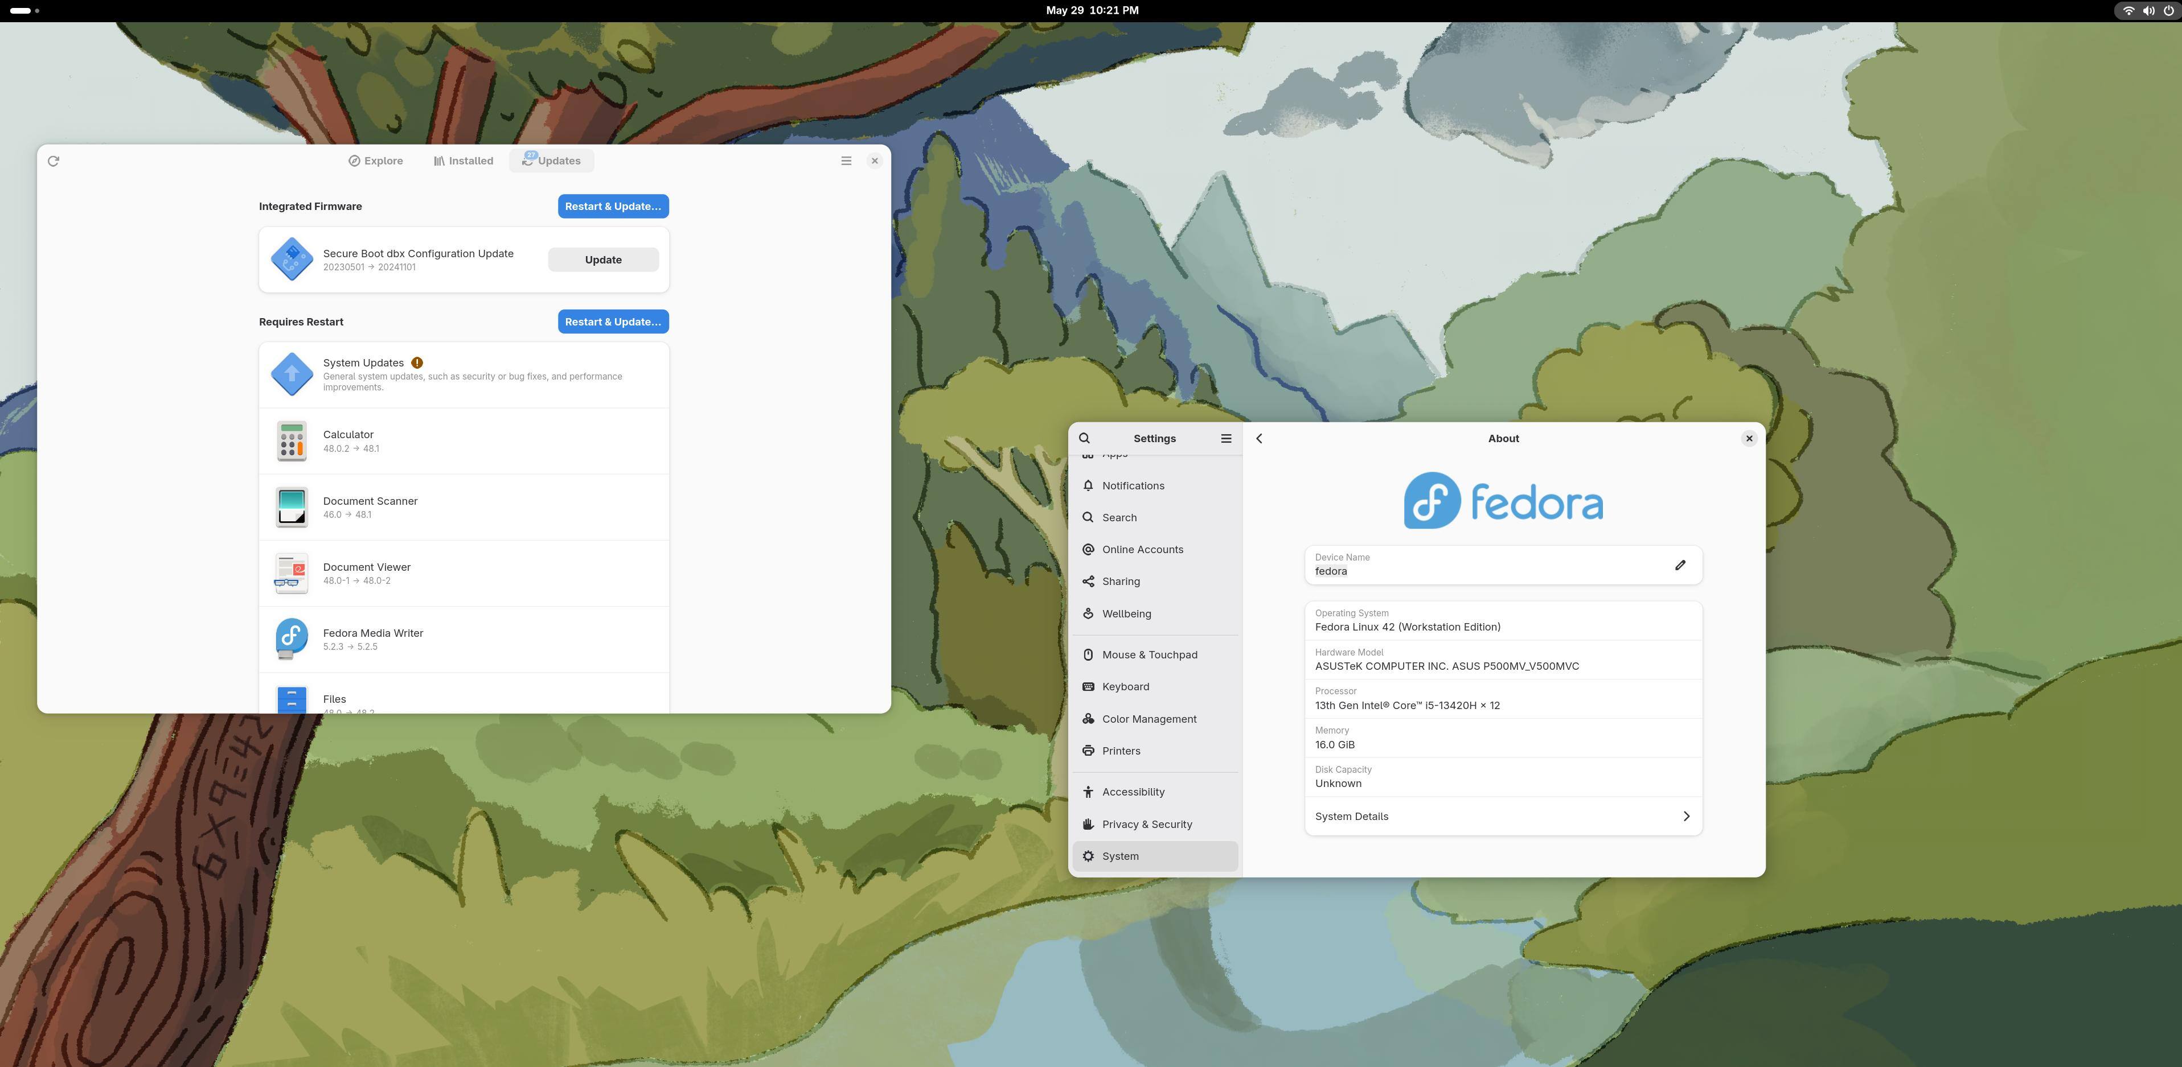Expand System Details row
The image size is (2182, 1067).
click(1503, 817)
